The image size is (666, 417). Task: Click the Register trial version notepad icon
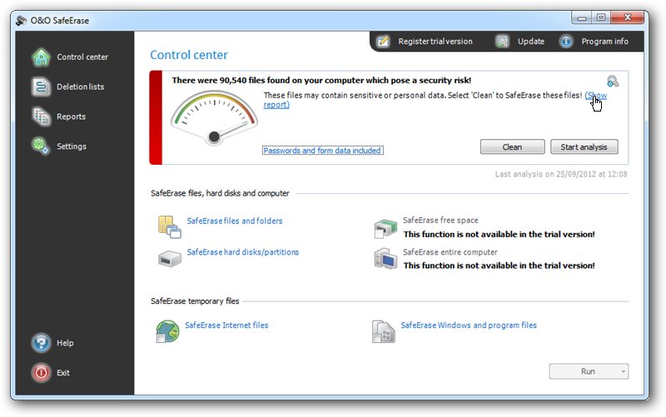383,41
